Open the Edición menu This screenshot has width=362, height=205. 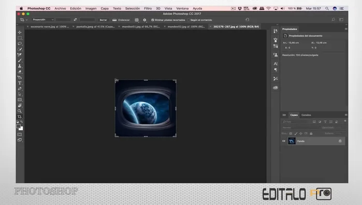coord(76,8)
